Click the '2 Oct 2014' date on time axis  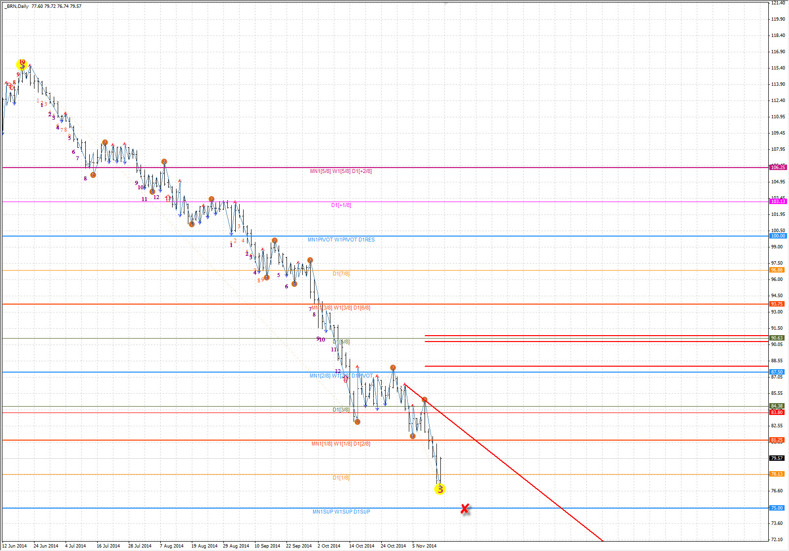coord(328,546)
